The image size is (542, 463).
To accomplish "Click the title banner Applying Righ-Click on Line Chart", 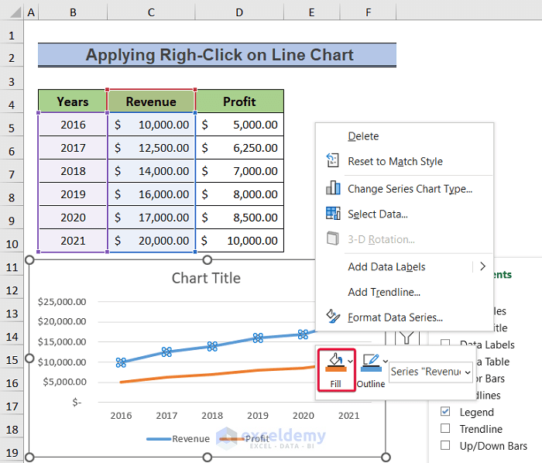I will click(217, 55).
